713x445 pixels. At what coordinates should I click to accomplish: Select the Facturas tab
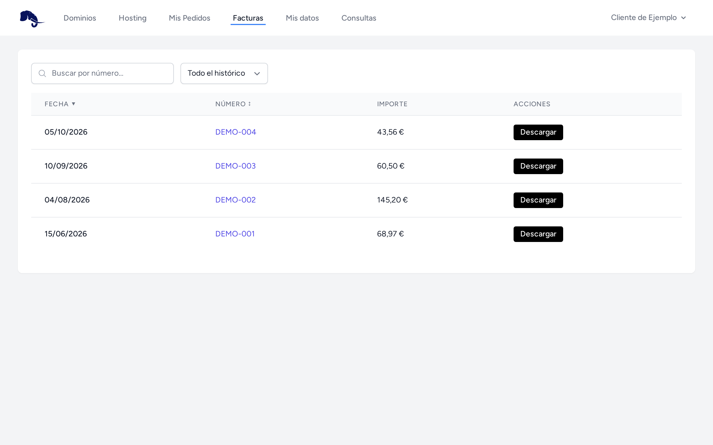(248, 18)
